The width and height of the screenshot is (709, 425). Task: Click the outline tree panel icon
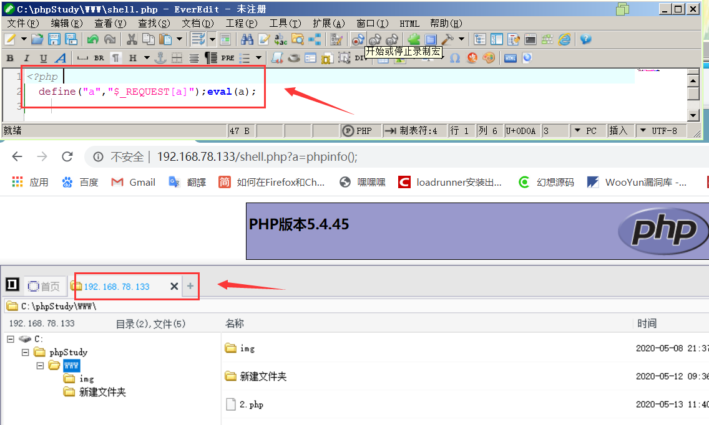click(480, 40)
